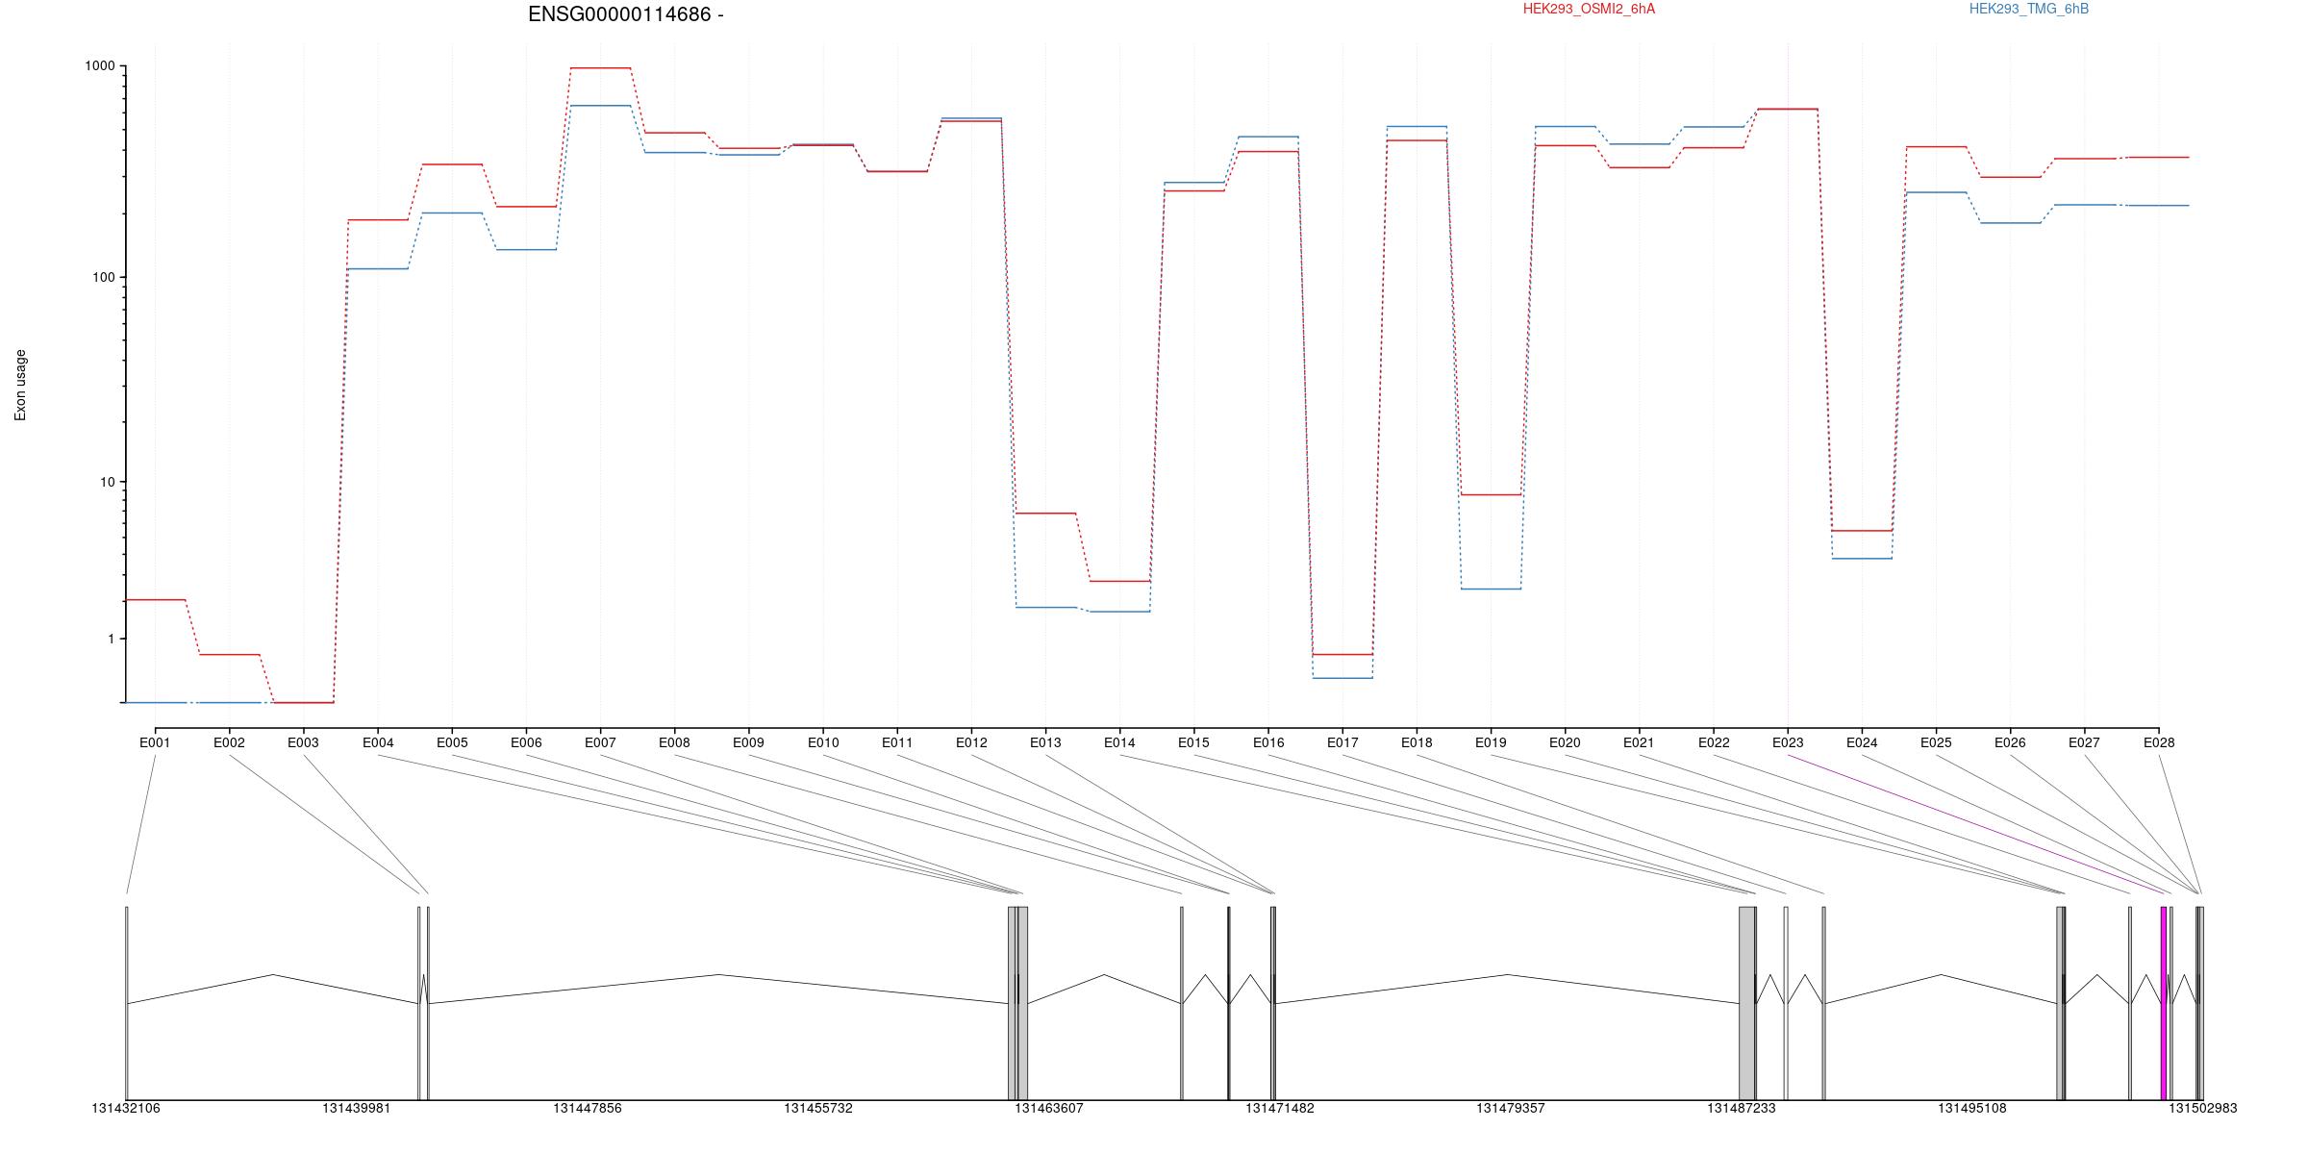The width and height of the screenshot is (2308, 1154).
Task: Click exon label E016
Action: point(1268,742)
